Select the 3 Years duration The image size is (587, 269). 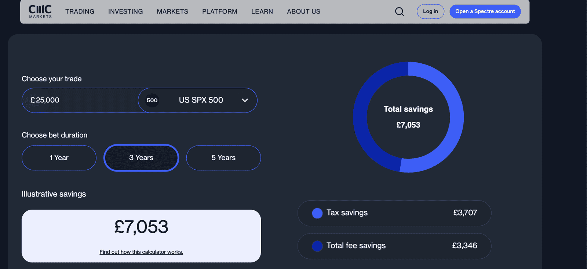[141, 158]
